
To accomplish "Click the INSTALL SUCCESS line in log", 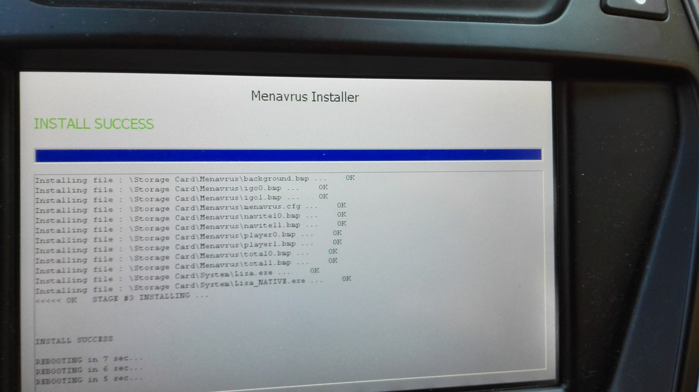I will [74, 340].
